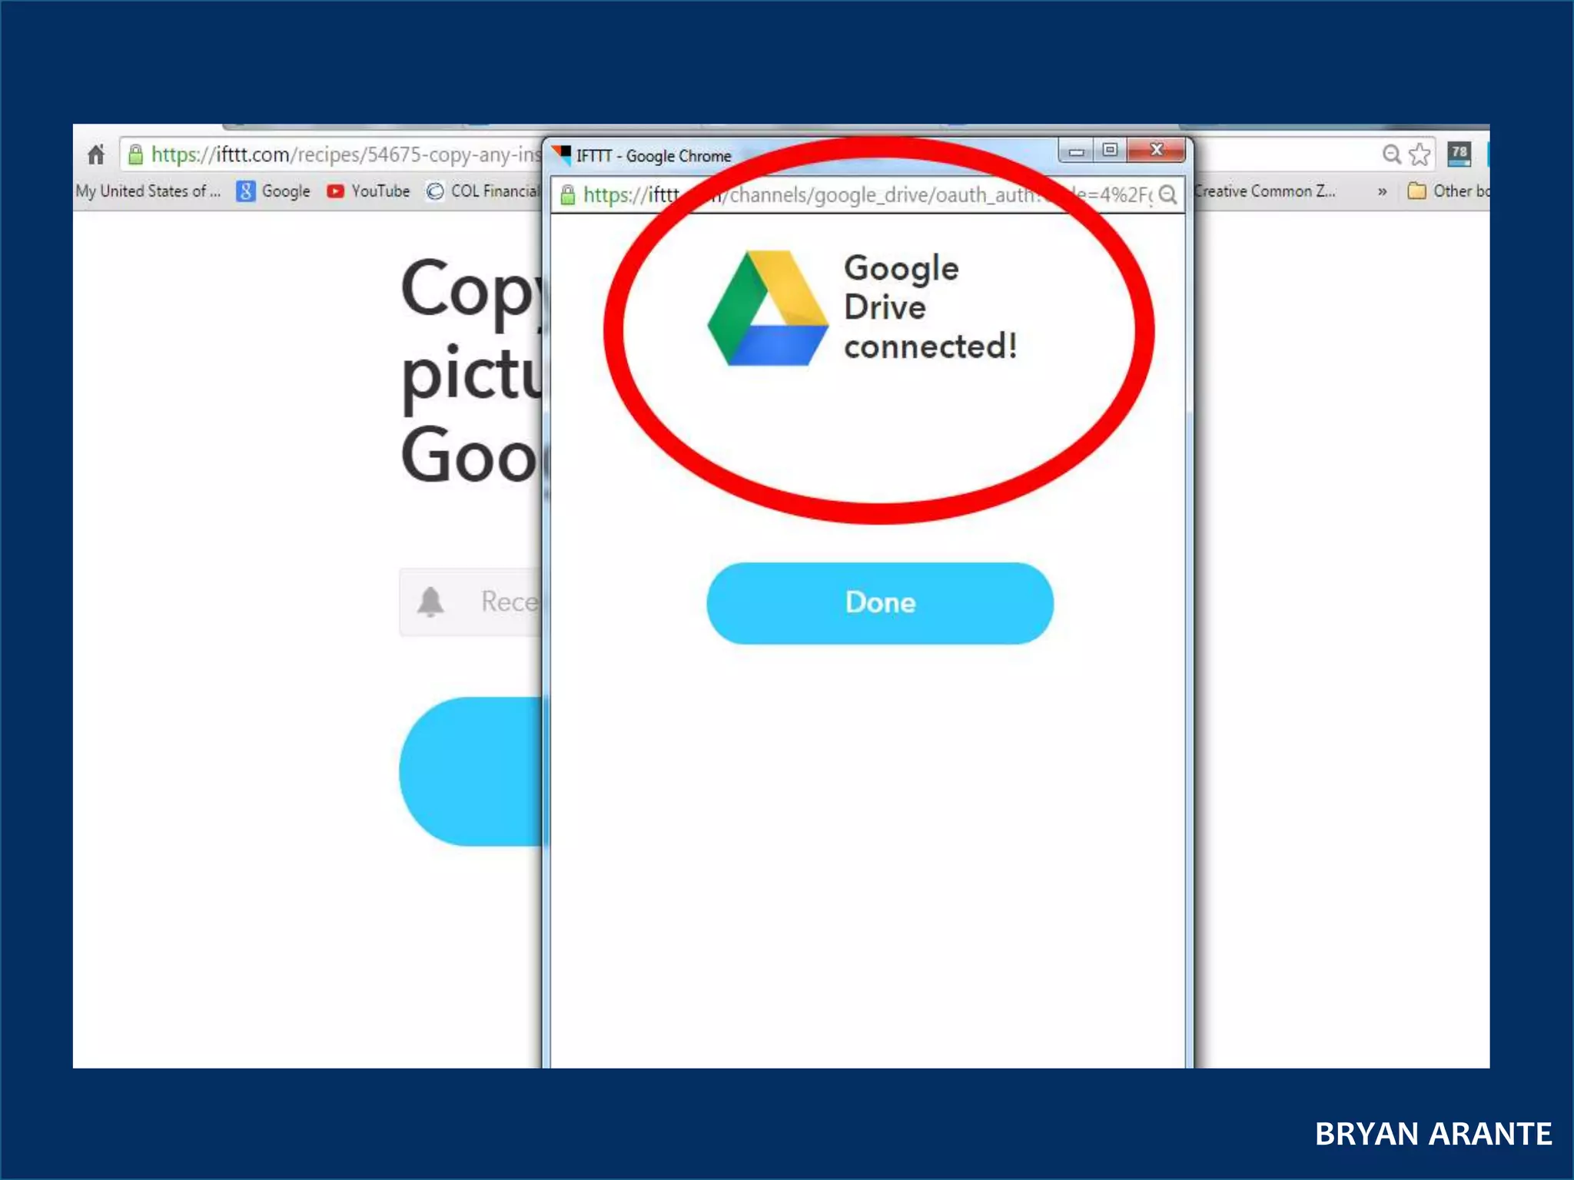Click the padlock icon in the popup URL bar

tap(568, 195)
